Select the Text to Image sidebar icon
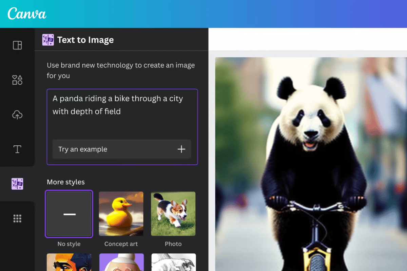The height and width of the screenshot is (271, 407). 17,184
